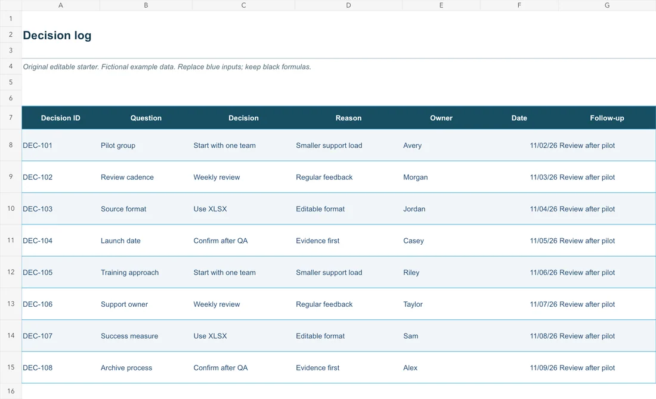
Task: Click the "Review cadence" question cell
Action: 146,177
